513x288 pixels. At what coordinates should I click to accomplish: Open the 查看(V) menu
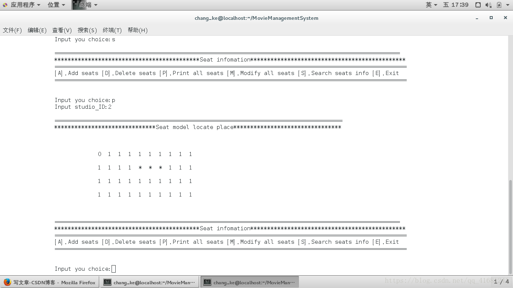click(62, 30)
